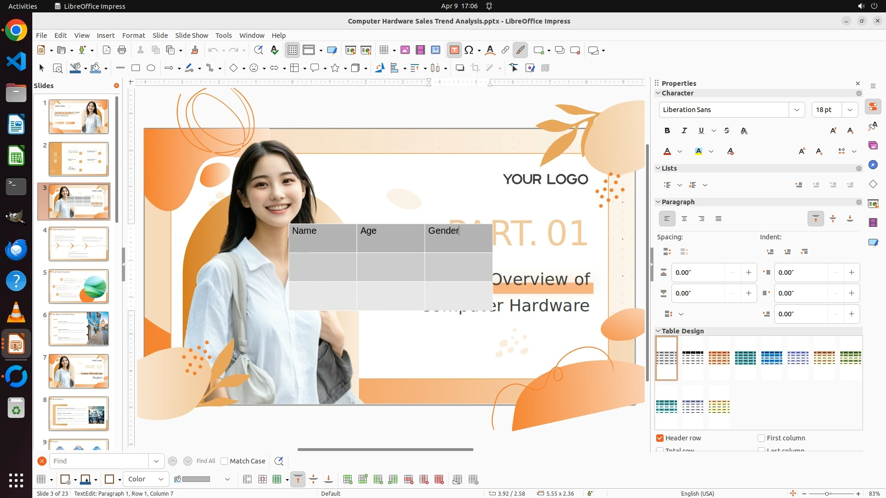
Task: Open VLC from the dock
Action: click(16, 313)
